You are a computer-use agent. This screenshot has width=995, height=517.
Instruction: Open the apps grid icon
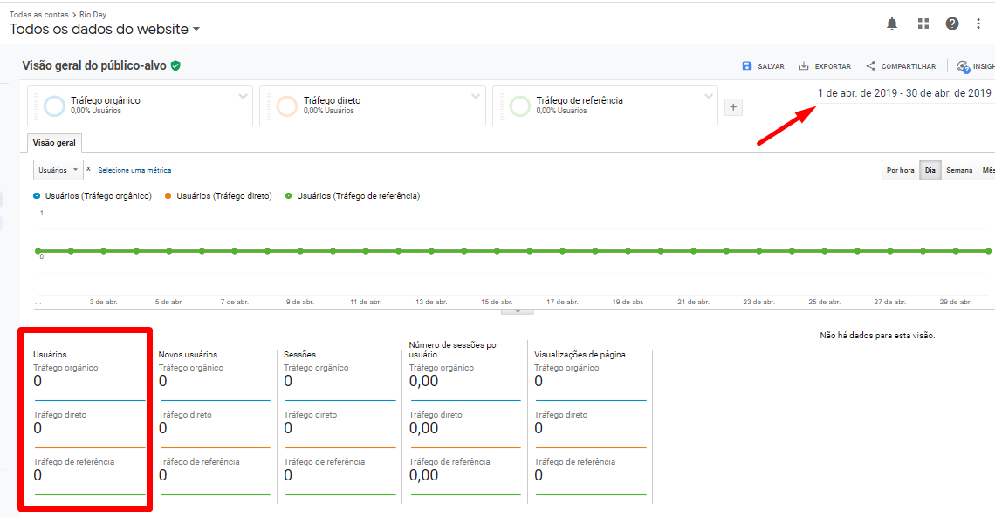[923, 24]
